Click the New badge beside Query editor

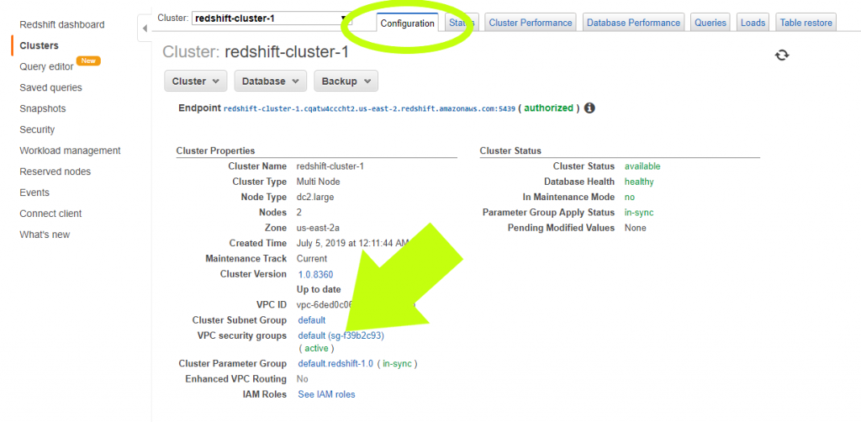pyautogui.click(x=88, y=61)
